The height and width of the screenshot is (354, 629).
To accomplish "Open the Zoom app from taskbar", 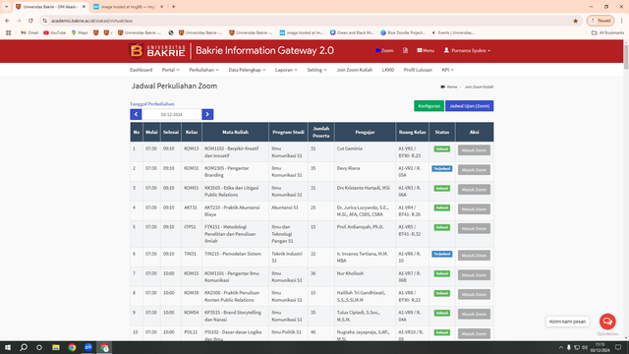I will click(87, 347).
